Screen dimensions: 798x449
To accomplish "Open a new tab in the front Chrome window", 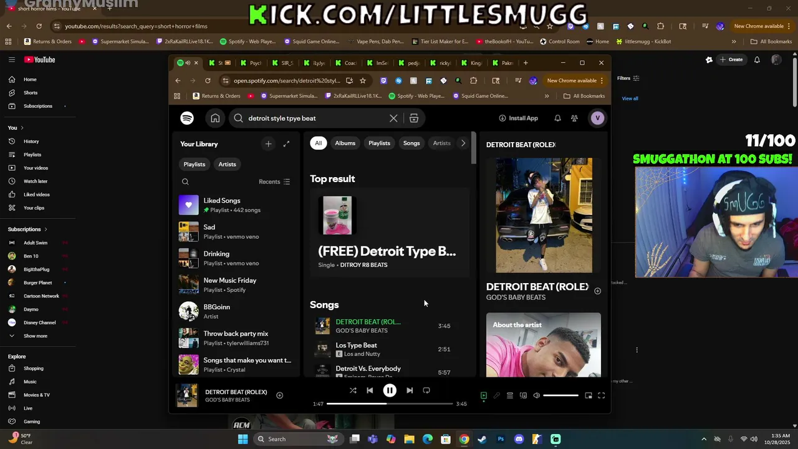I will click(526, 63).
